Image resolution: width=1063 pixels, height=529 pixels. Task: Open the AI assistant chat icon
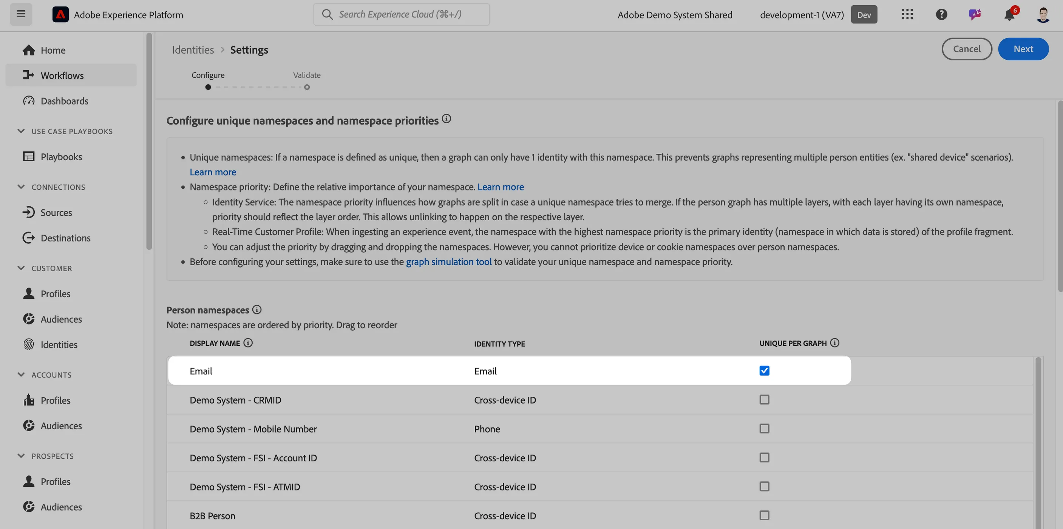tap(975, 14)
